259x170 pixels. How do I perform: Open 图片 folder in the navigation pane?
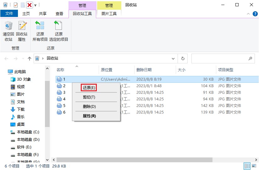click(18, 94)
